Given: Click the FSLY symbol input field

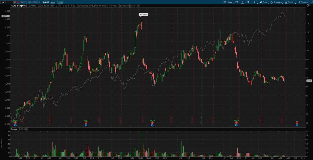Looking at the screenshot, I should coord(7,2).
